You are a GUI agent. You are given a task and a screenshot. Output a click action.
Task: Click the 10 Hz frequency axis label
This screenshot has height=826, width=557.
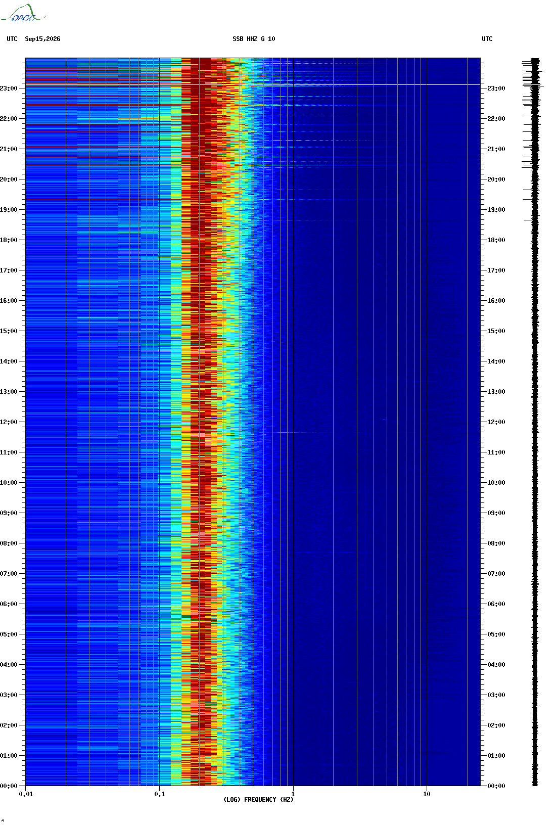[427, 794]
